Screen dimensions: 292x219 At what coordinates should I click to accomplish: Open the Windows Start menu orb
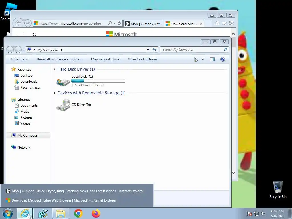pos(7,213)
